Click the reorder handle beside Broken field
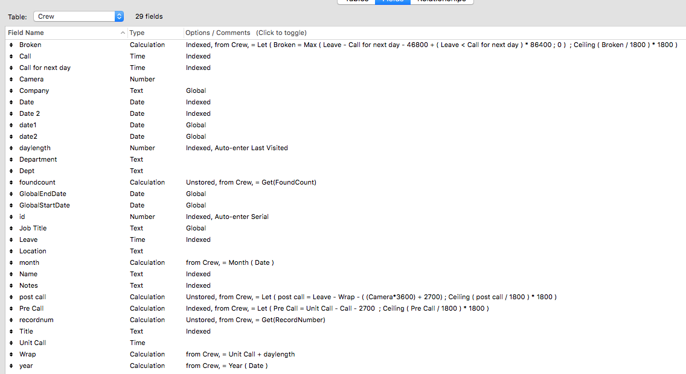Screen dimensions: 686x374 [x=11, y=45]
